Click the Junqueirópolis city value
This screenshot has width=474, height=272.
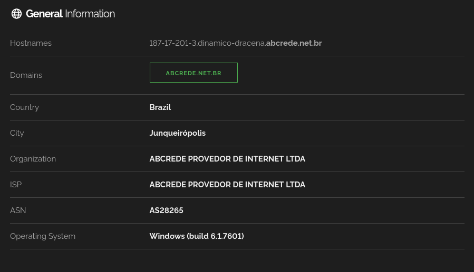[178, 133]
